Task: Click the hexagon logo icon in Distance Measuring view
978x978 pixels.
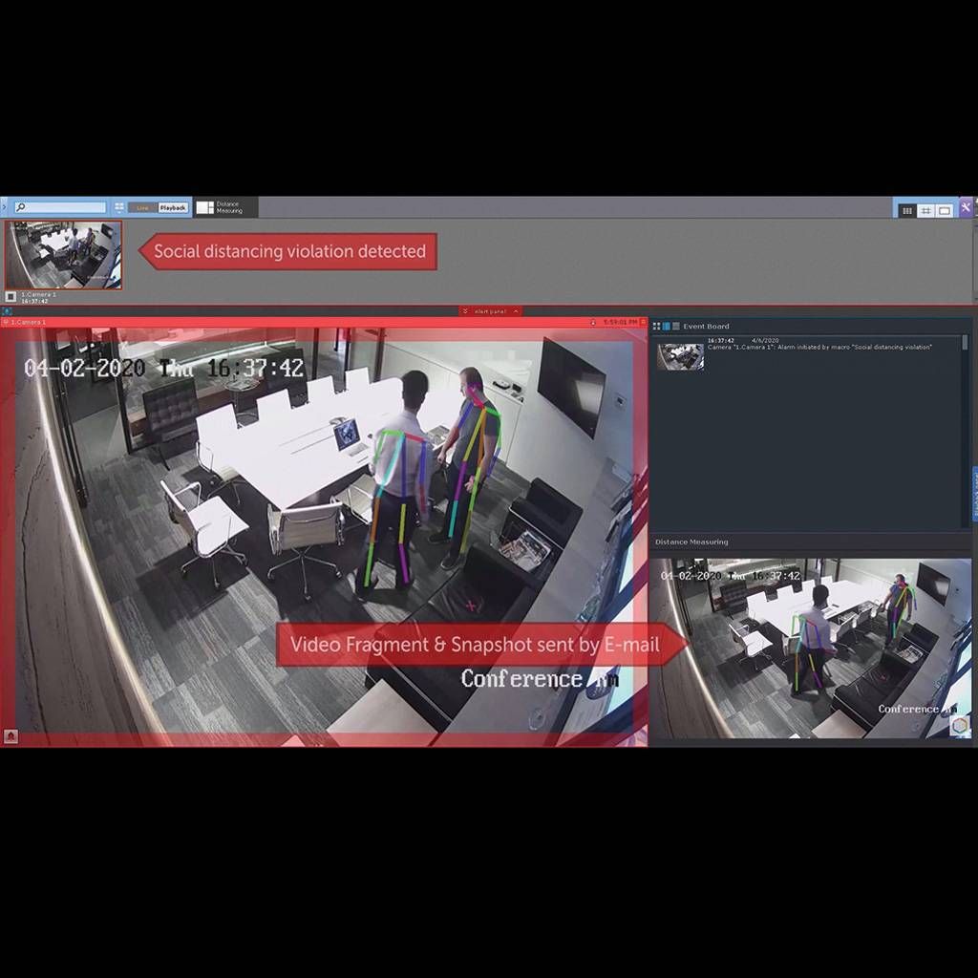Action: point(959,726)
